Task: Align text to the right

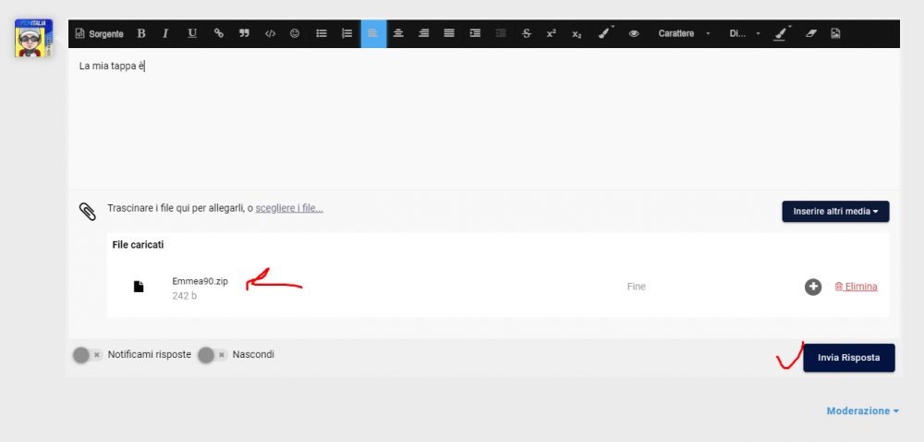Action: [x=424, y=34]
